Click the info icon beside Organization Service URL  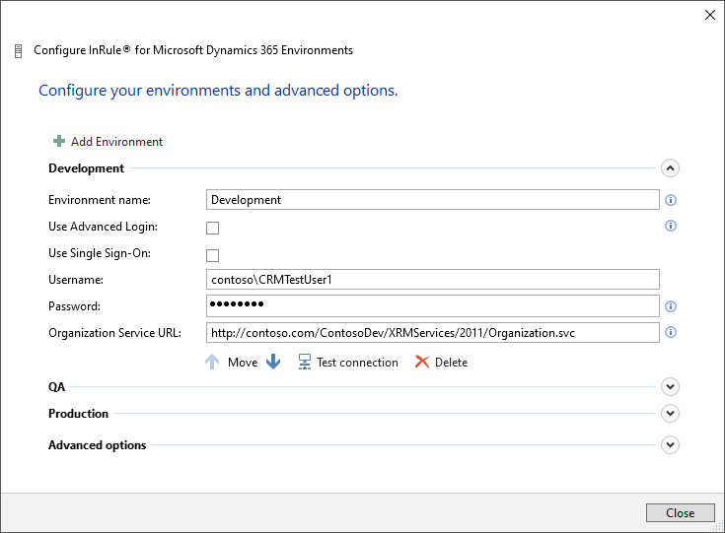tap(671, 333)
